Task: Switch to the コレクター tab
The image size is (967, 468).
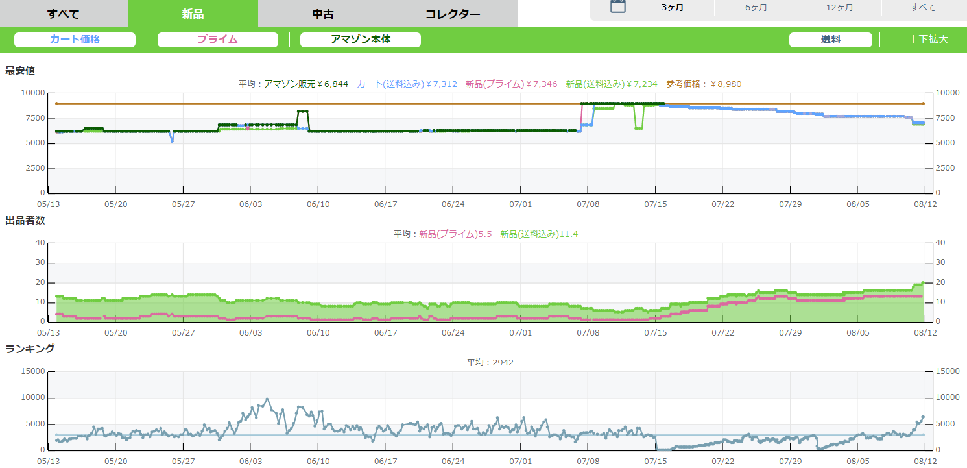Action: (x=453, y=14)
